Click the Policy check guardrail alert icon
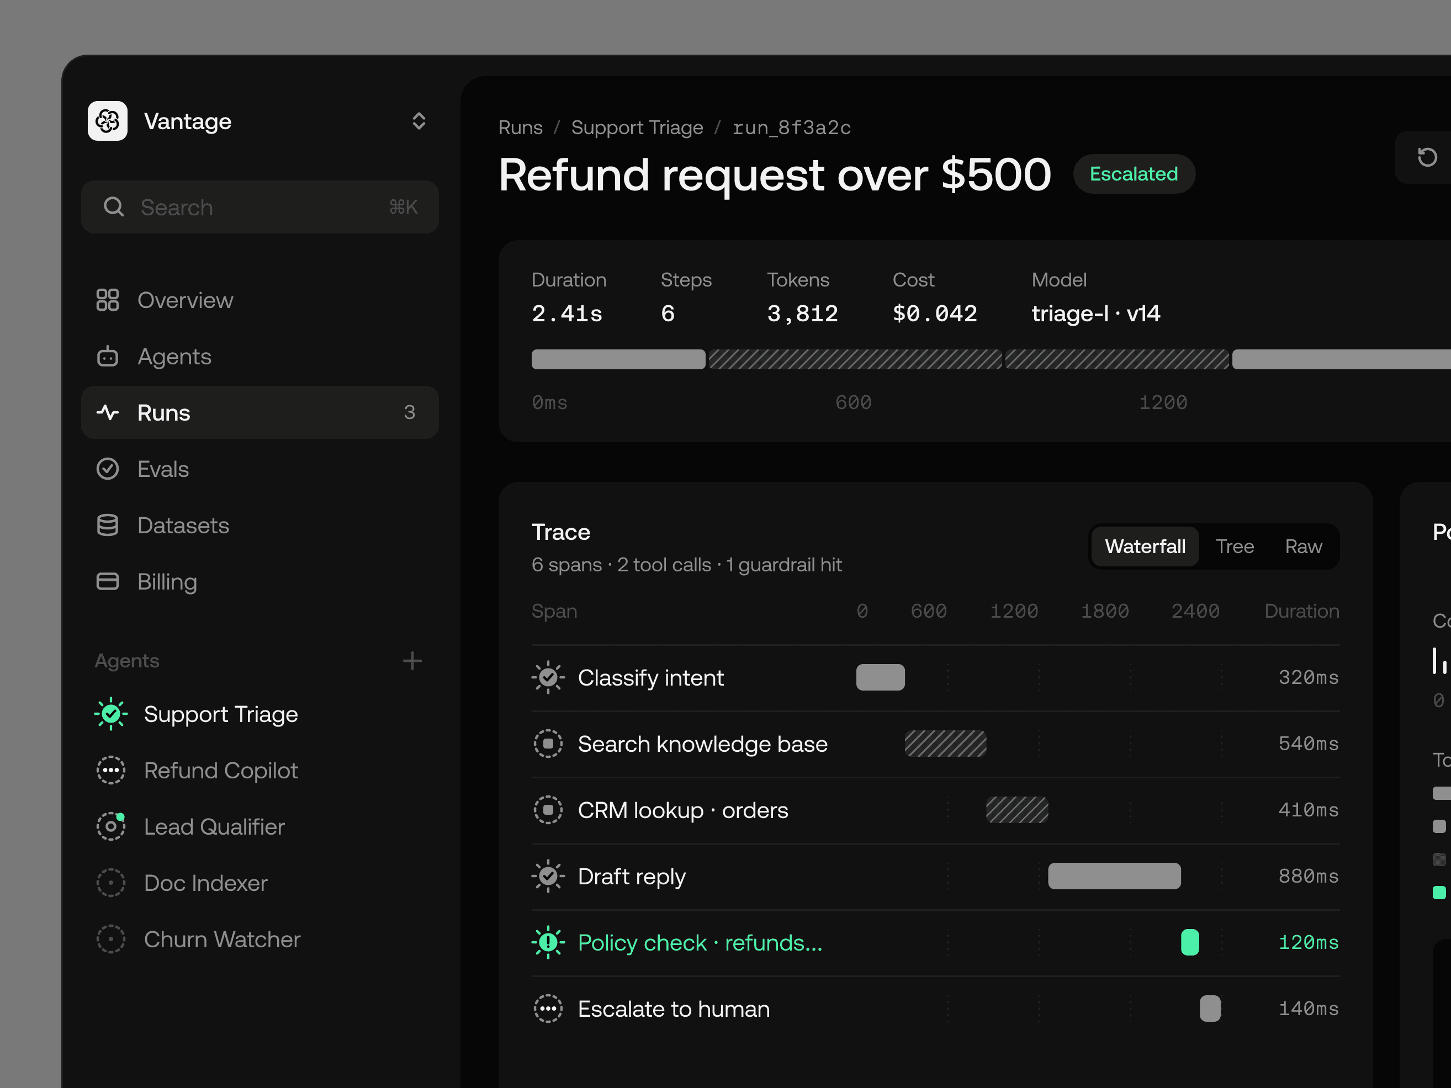 (x=548, y=942)
